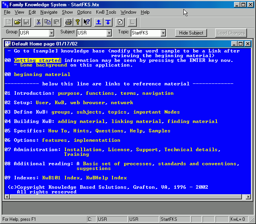The width and height of the screenshot is (256, 224).
Task: Follow the Hints link
Action: (81, 131)
